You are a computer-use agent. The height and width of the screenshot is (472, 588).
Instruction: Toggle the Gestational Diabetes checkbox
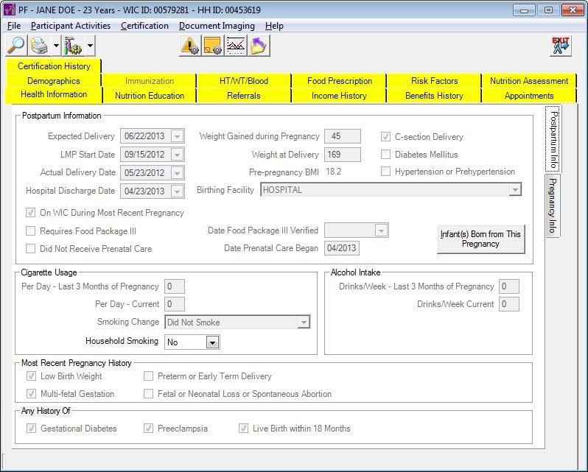click(x=31, y=428)
